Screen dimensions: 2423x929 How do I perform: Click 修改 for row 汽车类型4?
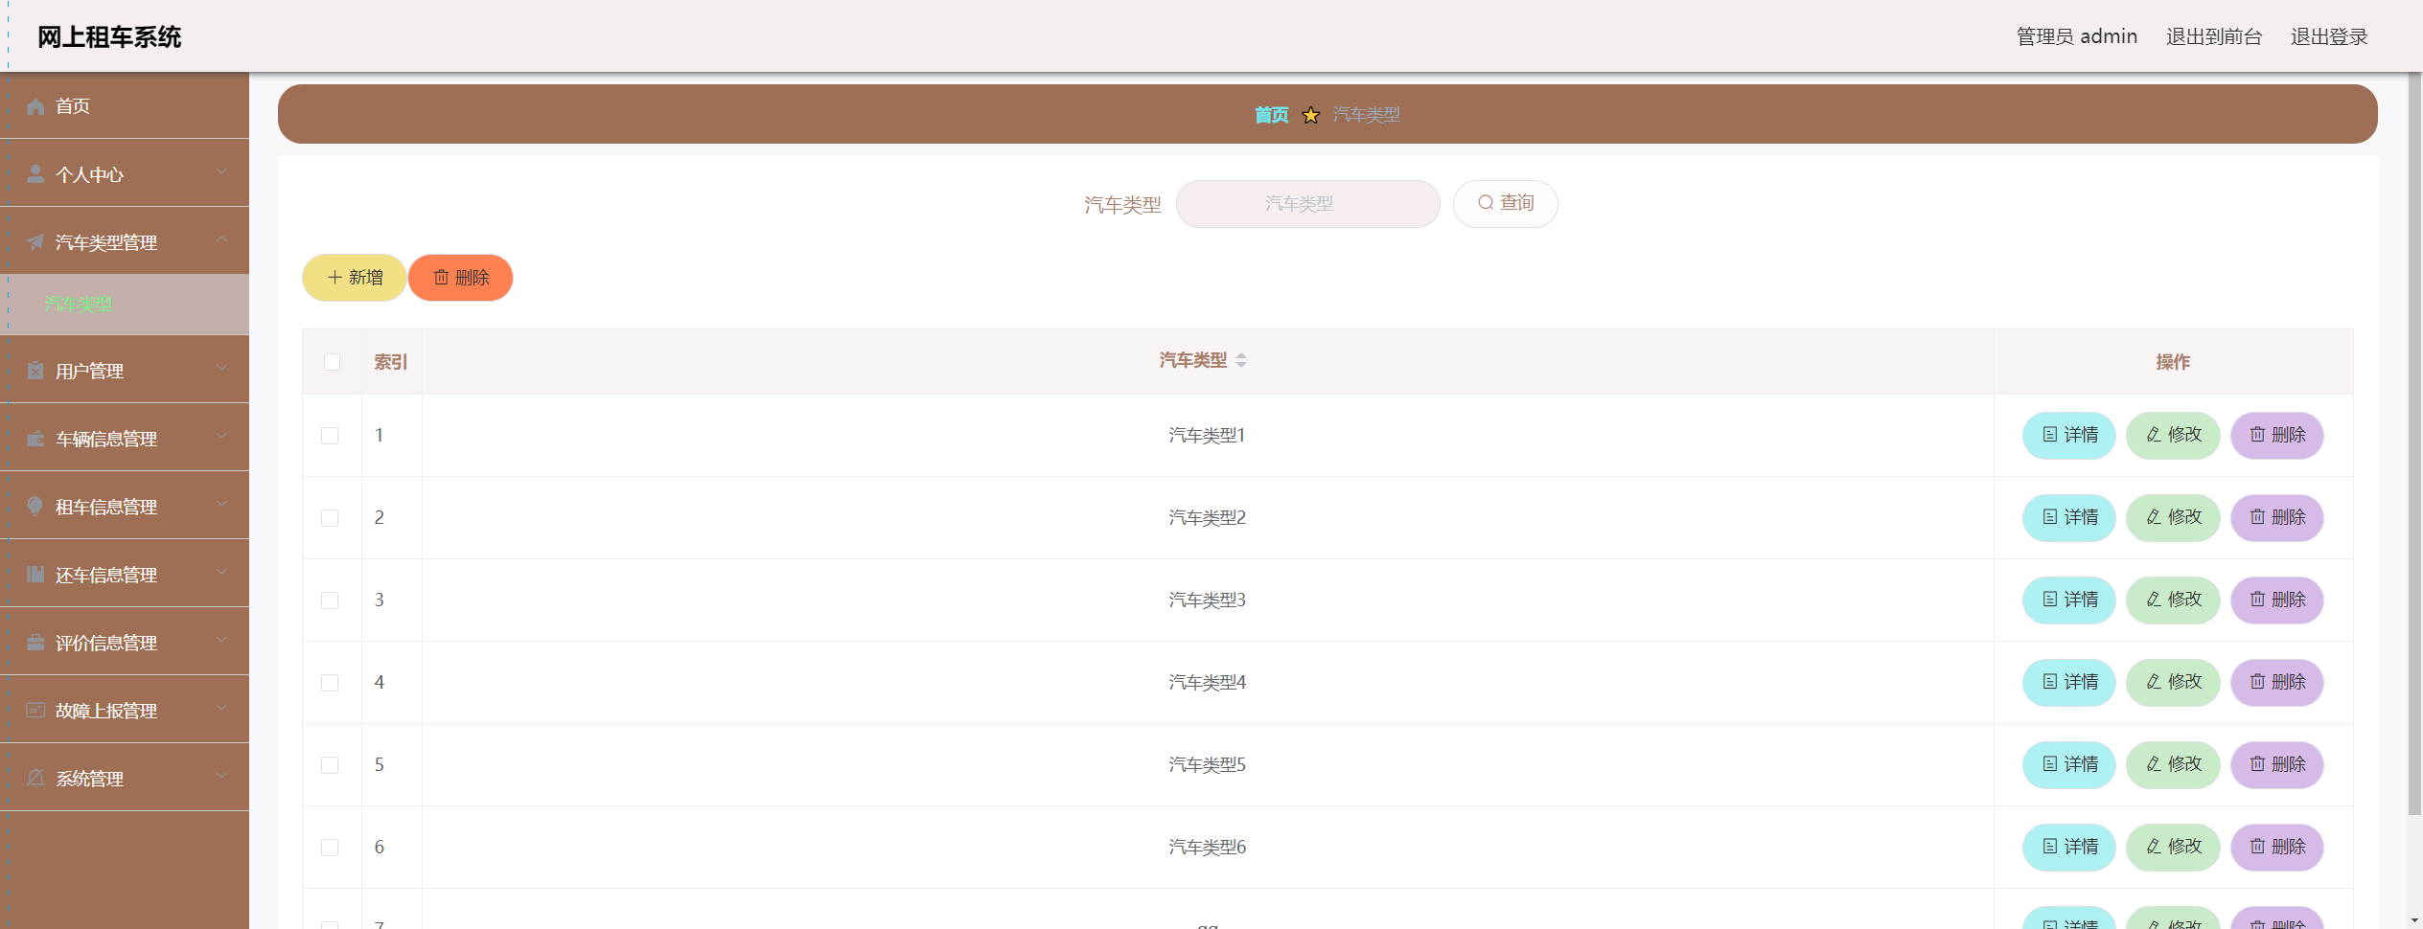click(x=2173, y=682)
